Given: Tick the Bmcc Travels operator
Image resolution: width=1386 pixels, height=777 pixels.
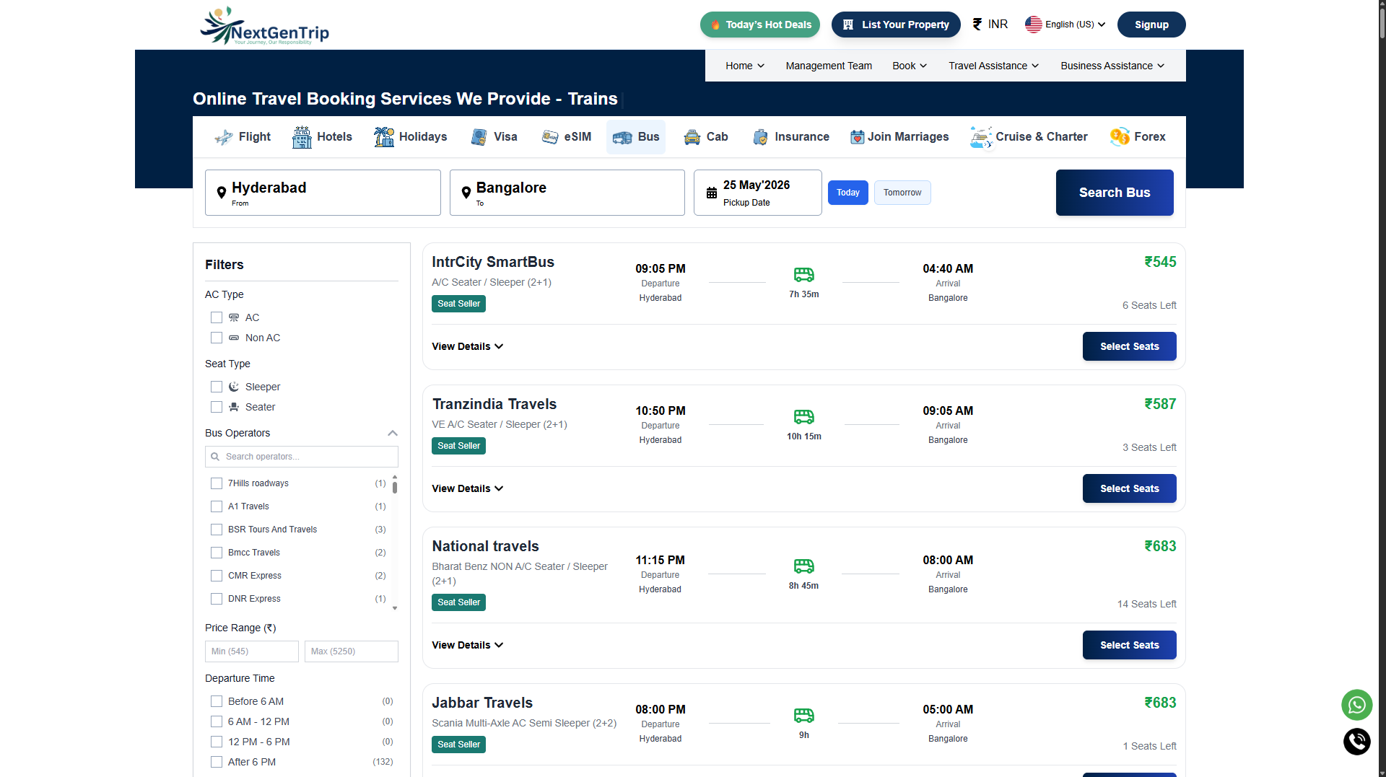Looking at the screenshot, I should click(217, 553).
